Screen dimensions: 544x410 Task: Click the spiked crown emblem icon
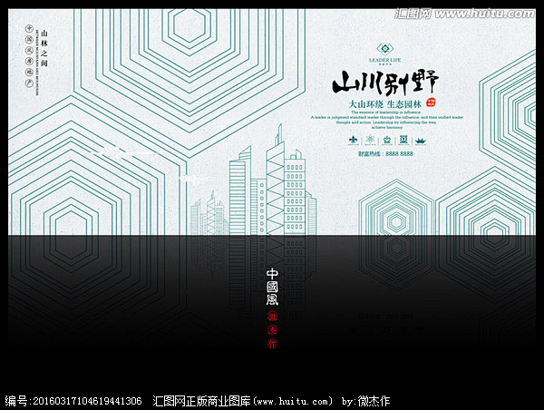(420, 141)
